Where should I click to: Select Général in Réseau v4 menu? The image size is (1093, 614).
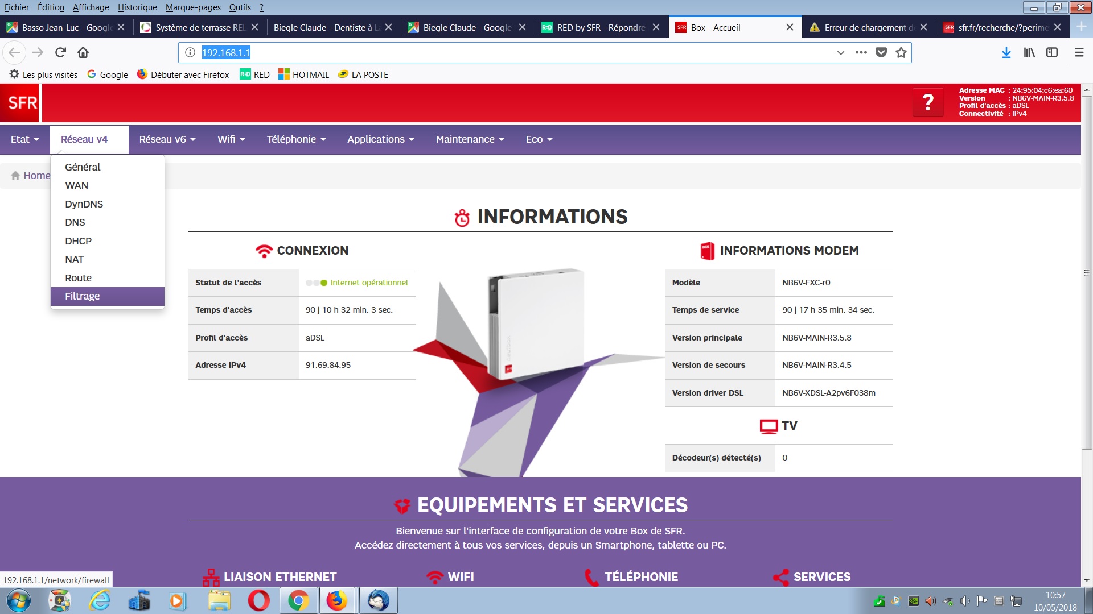(x=108, y=167)
